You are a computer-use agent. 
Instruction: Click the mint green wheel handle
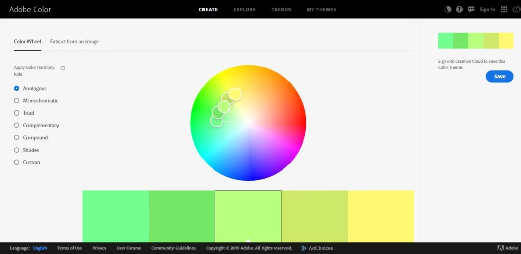217,121
